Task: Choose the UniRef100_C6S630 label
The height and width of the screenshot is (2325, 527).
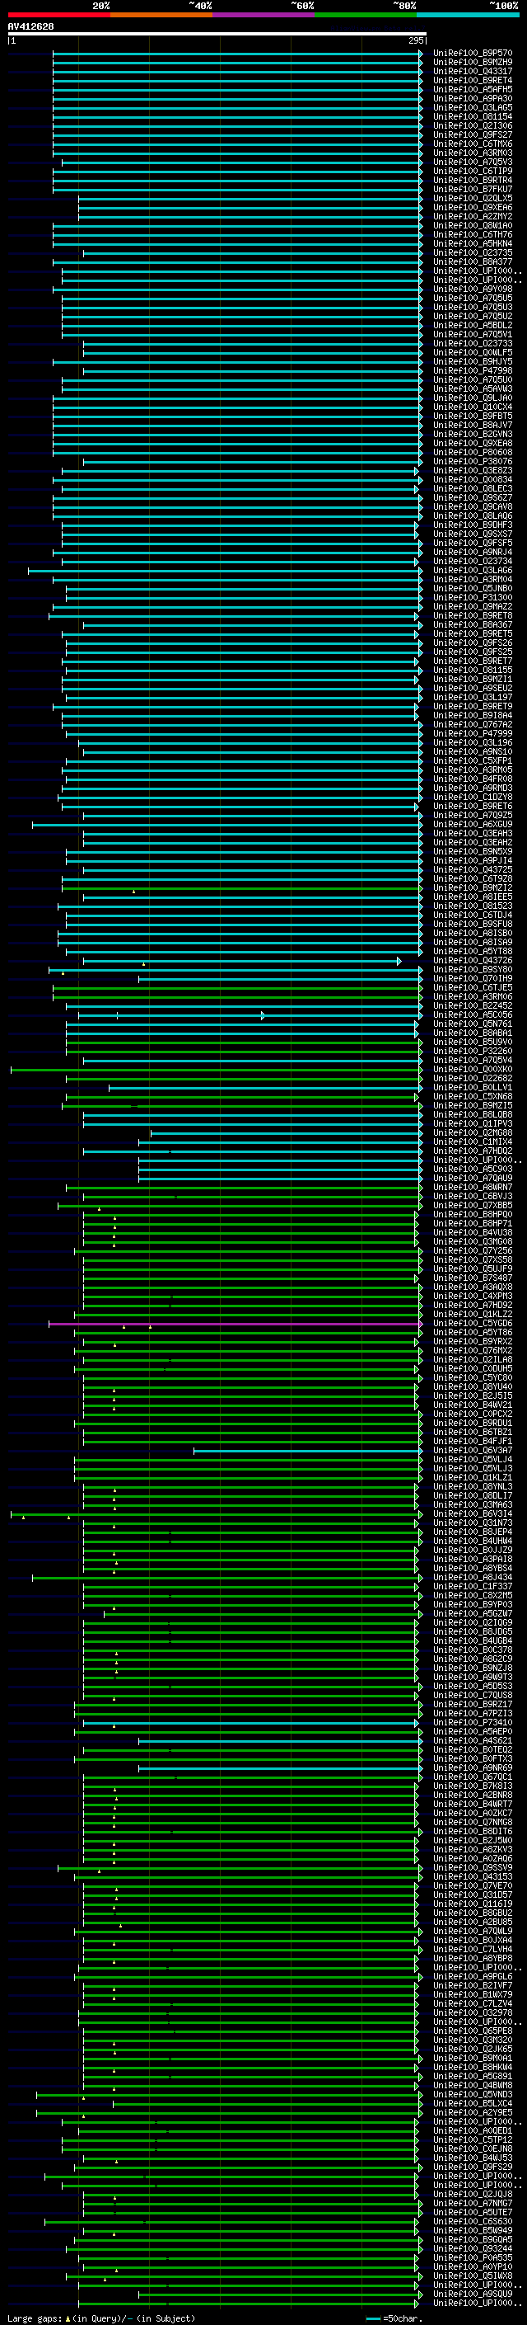Action: tap(473, 2222)
